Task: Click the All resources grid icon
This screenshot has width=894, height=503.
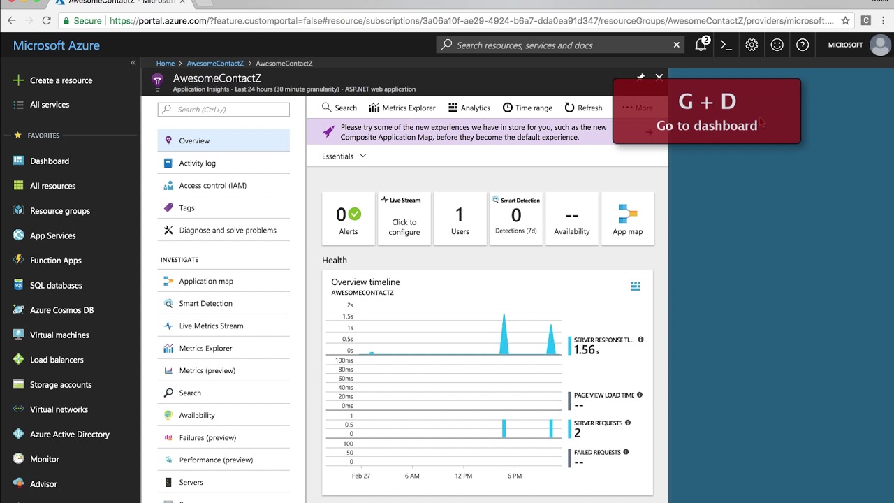Action: [x=18, y=186]
